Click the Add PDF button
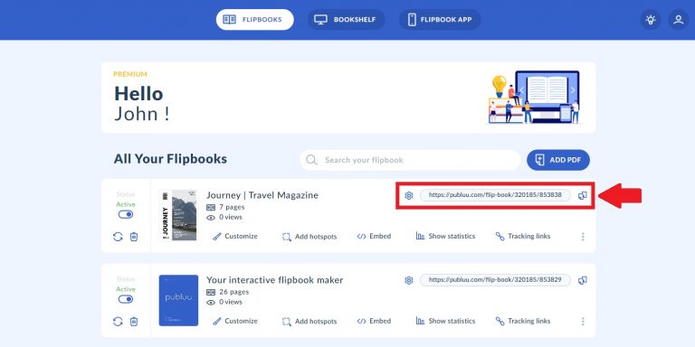 tap(558, 160)
